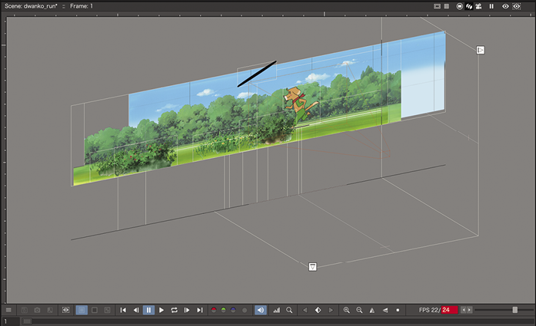The image size is (536, 326).
Task: Toggle Blue Channel display
Action: pyautogui.click(x=234, y=310)
